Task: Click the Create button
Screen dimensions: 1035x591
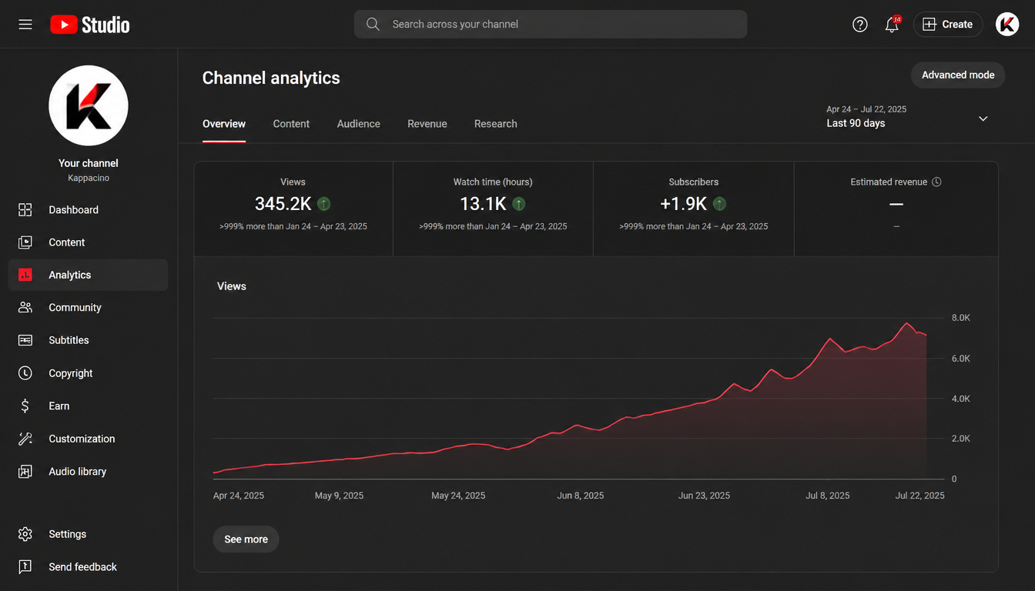Action: coord(948,25)
